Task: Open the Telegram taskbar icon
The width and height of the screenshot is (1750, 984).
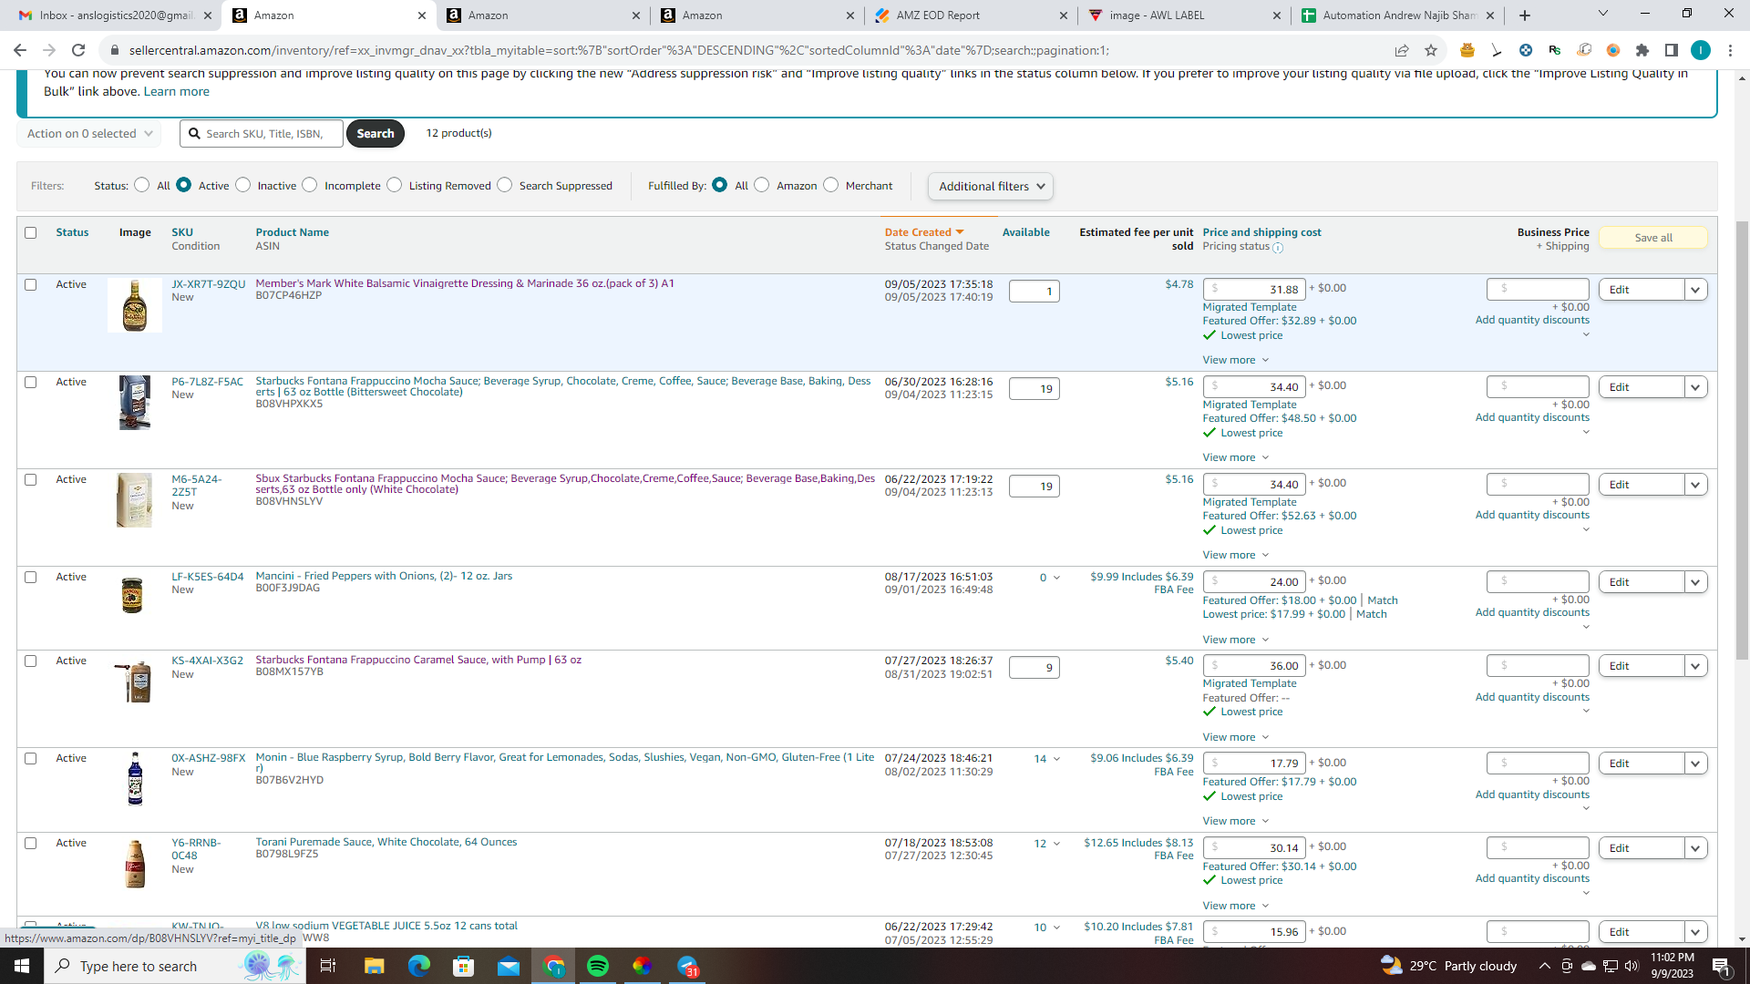Action: (688, 966)
